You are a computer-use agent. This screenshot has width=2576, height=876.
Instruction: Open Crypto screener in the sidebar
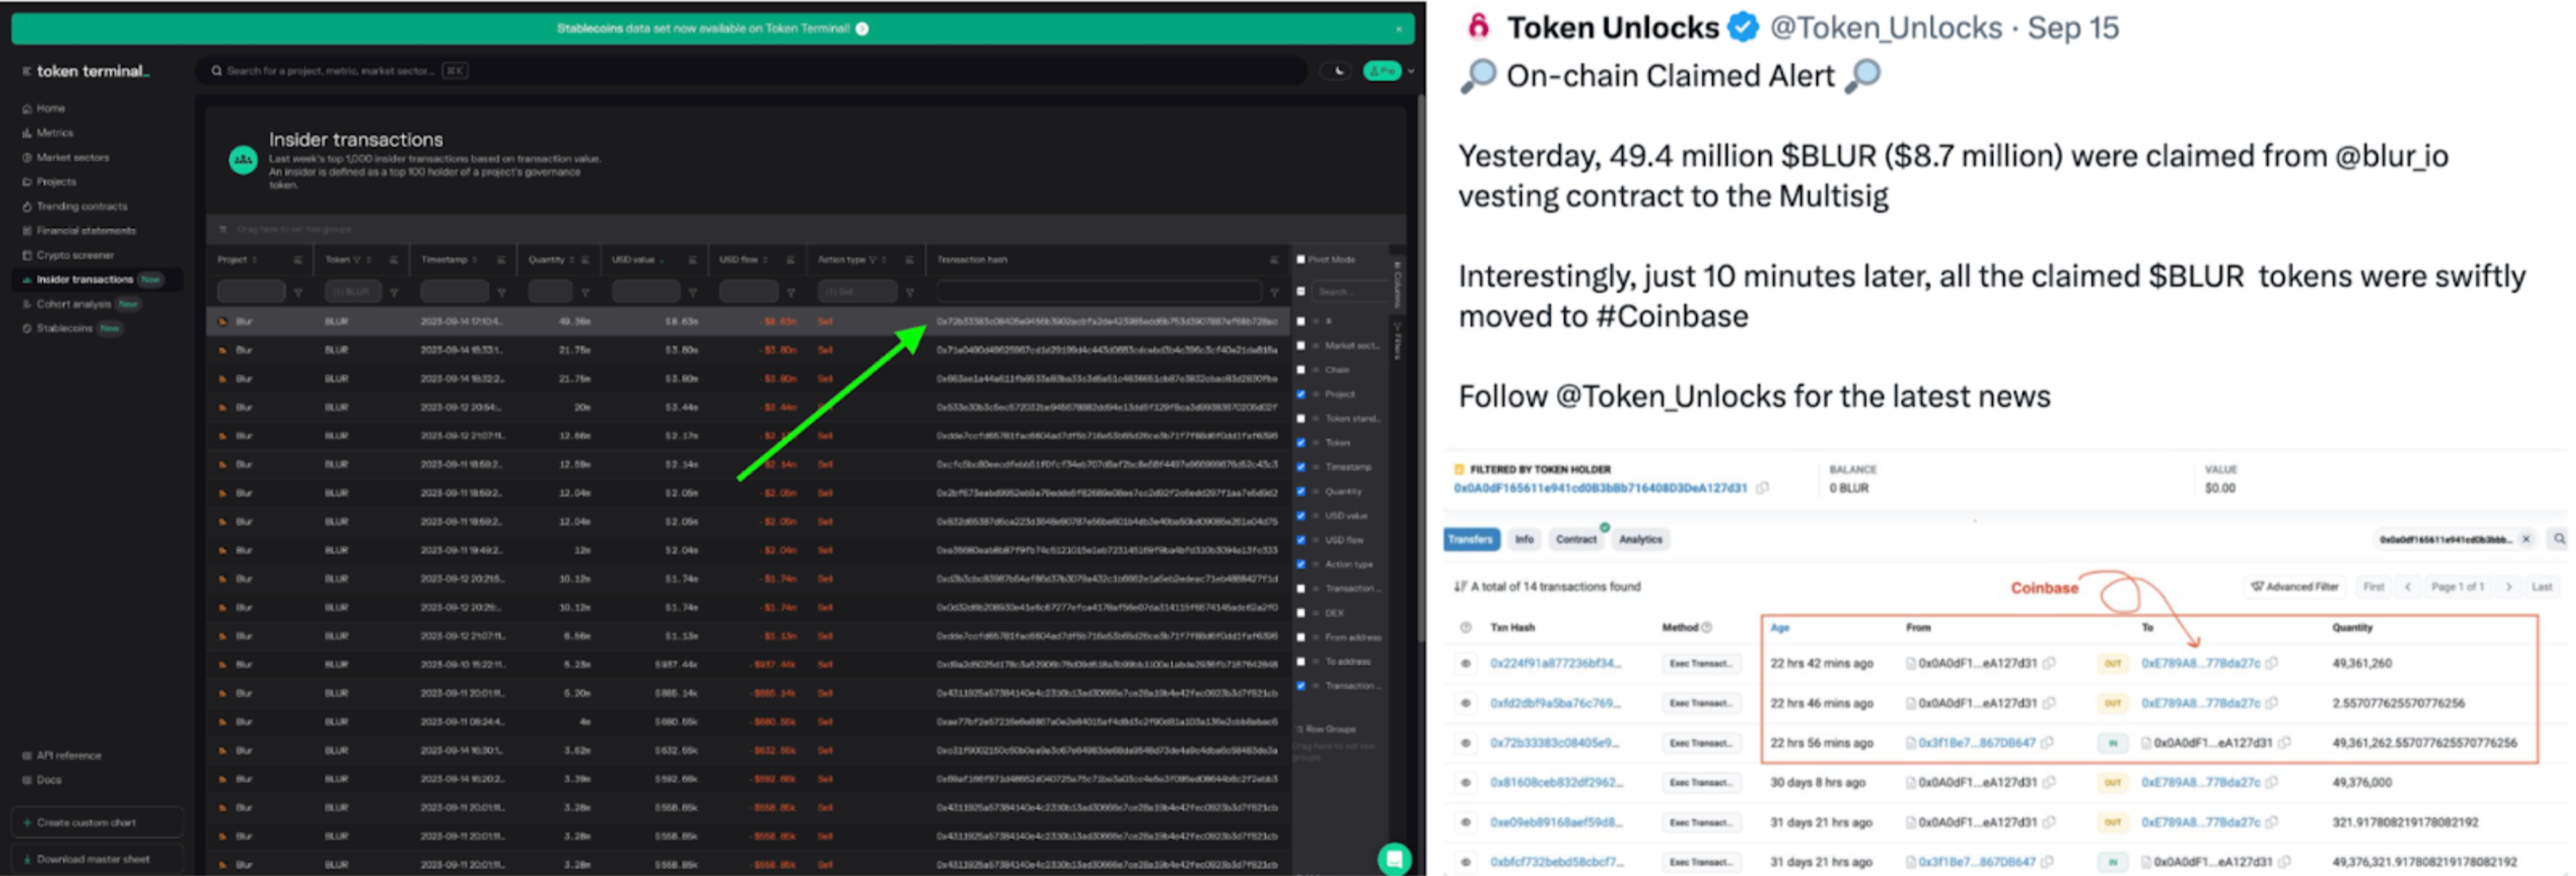[x=75, y=255]
